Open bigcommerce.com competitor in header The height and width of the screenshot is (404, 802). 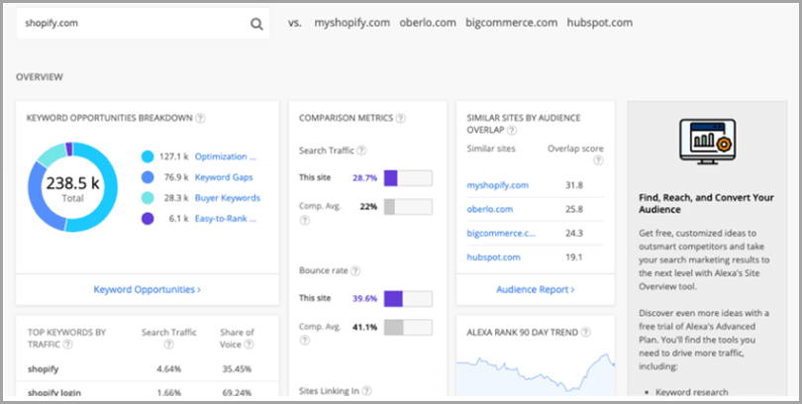(x=512, y=23)
